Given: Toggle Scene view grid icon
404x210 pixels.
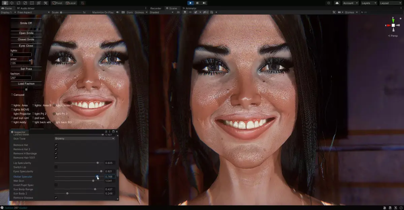Looking at the screenshot, I should 212,12.
